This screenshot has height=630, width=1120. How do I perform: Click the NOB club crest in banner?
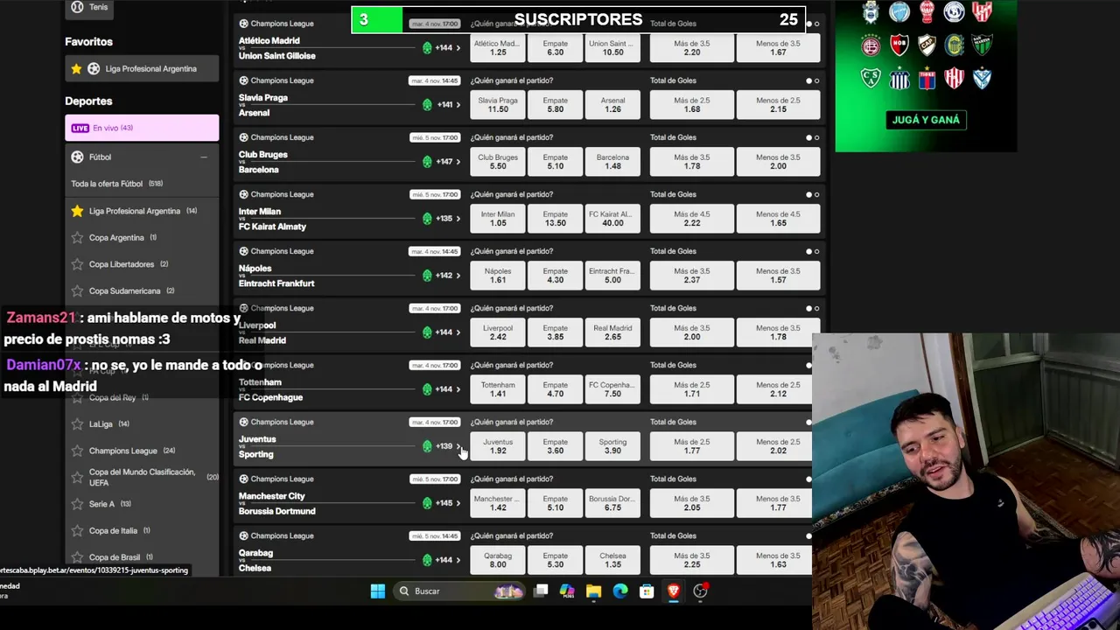click(x=899, y=45)
